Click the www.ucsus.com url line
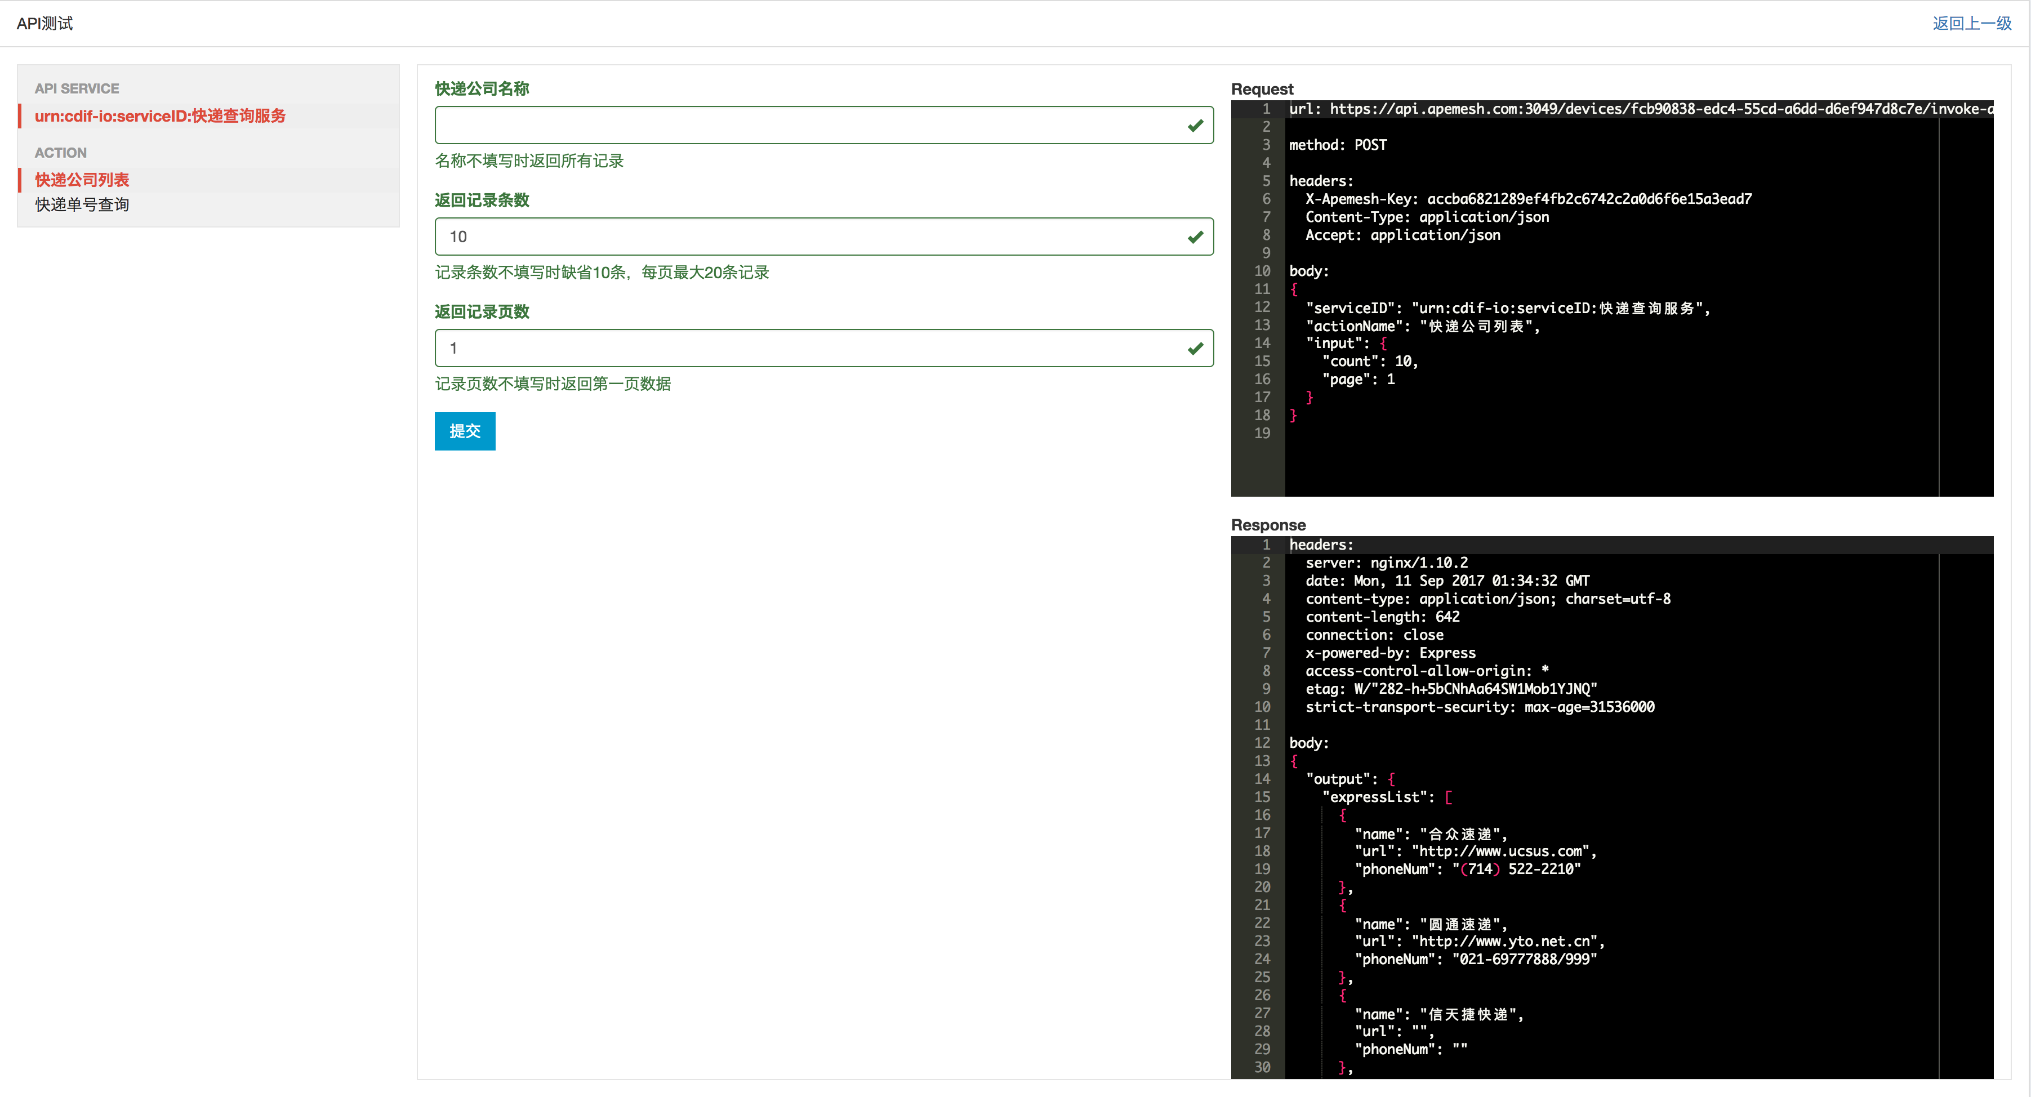The height and width of the screenshot is (1097, 2031). point(1476,852)
